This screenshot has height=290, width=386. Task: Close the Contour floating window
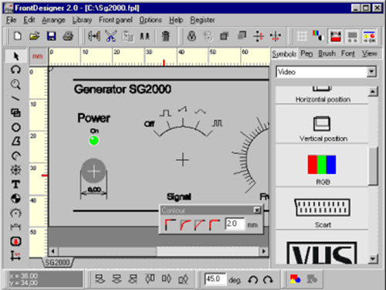coord(257,210)
